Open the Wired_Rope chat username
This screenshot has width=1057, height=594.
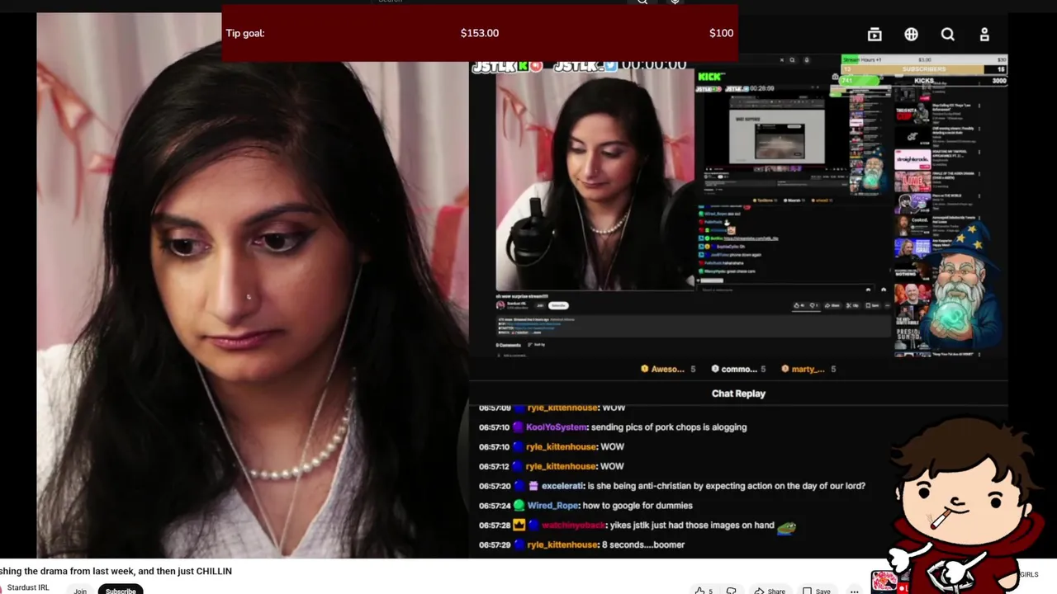[552, 506]
